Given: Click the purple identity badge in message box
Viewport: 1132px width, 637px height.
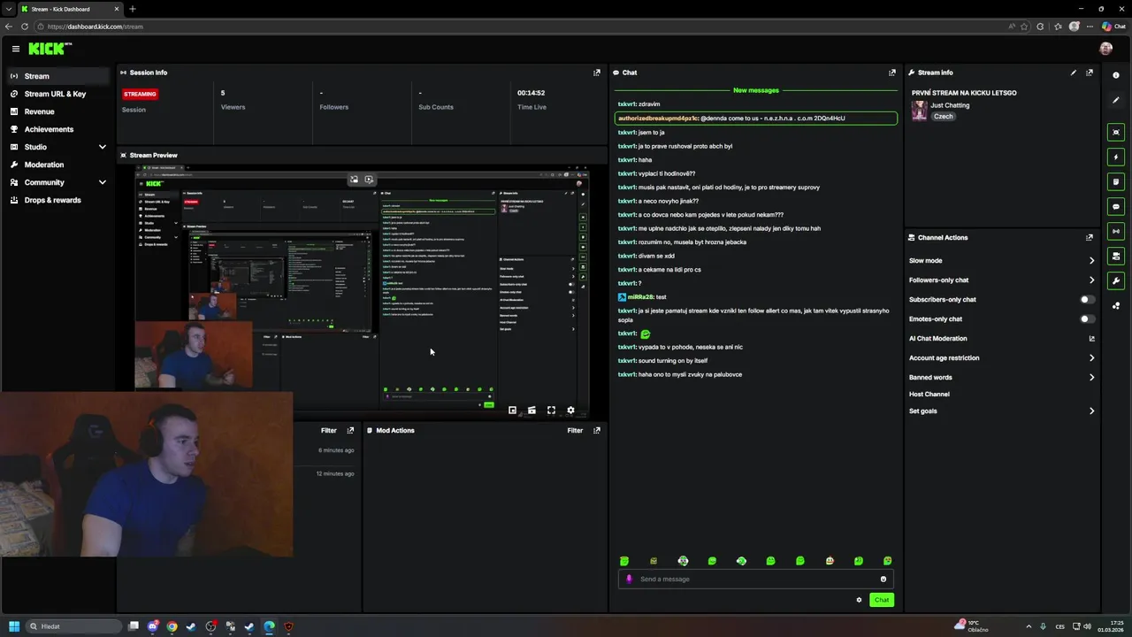Looking at the screenshot, I should (629, 579).
